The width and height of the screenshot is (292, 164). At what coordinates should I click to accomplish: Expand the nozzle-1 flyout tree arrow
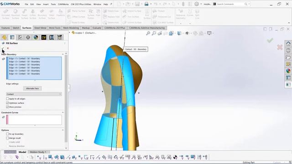69,33
